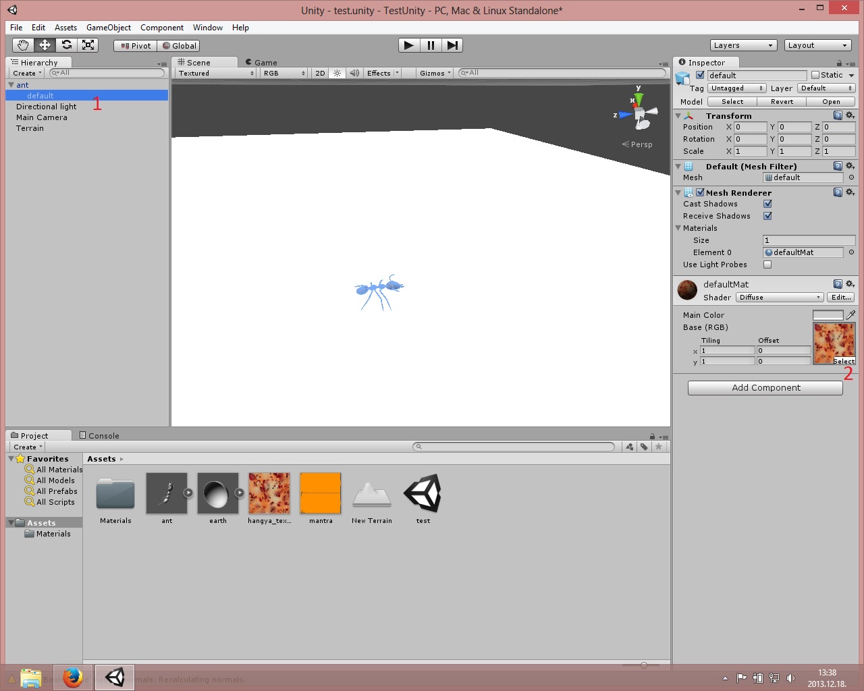Open the Gizmos dropdown
This screenshot has width=864, height=691.
point(435,73)
